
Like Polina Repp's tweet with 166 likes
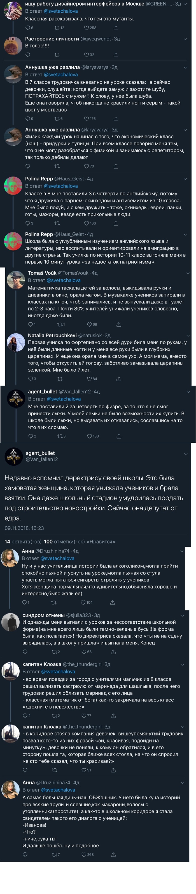click(87, 223)
